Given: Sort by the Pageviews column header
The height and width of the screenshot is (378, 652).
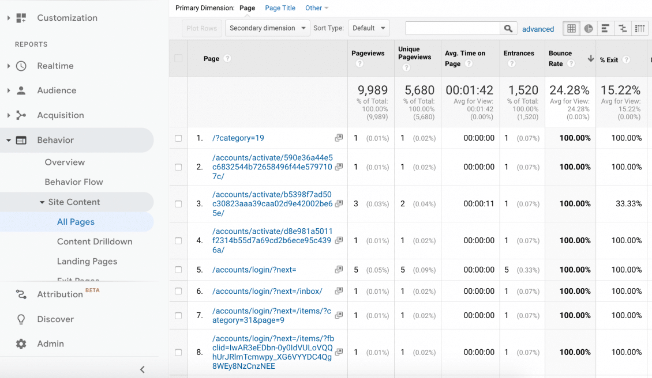Looking at the screenshot, I should [x=368, y=53].
